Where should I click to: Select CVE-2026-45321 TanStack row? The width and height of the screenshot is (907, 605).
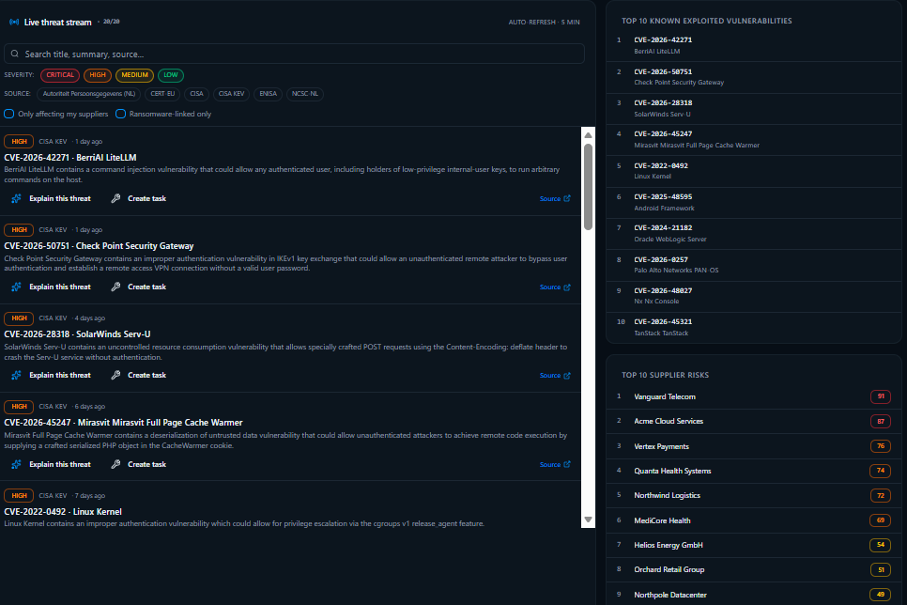pyautogui.click(x=754, y=327)
